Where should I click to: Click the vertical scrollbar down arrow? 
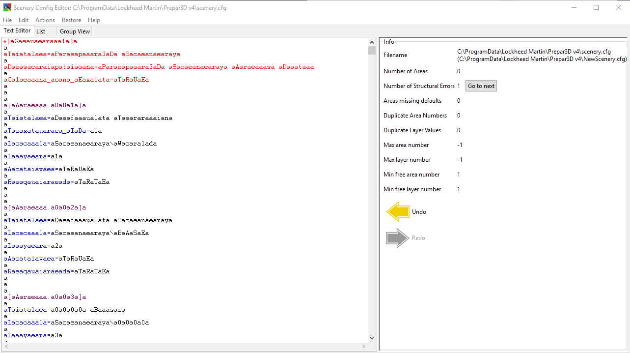372,338
